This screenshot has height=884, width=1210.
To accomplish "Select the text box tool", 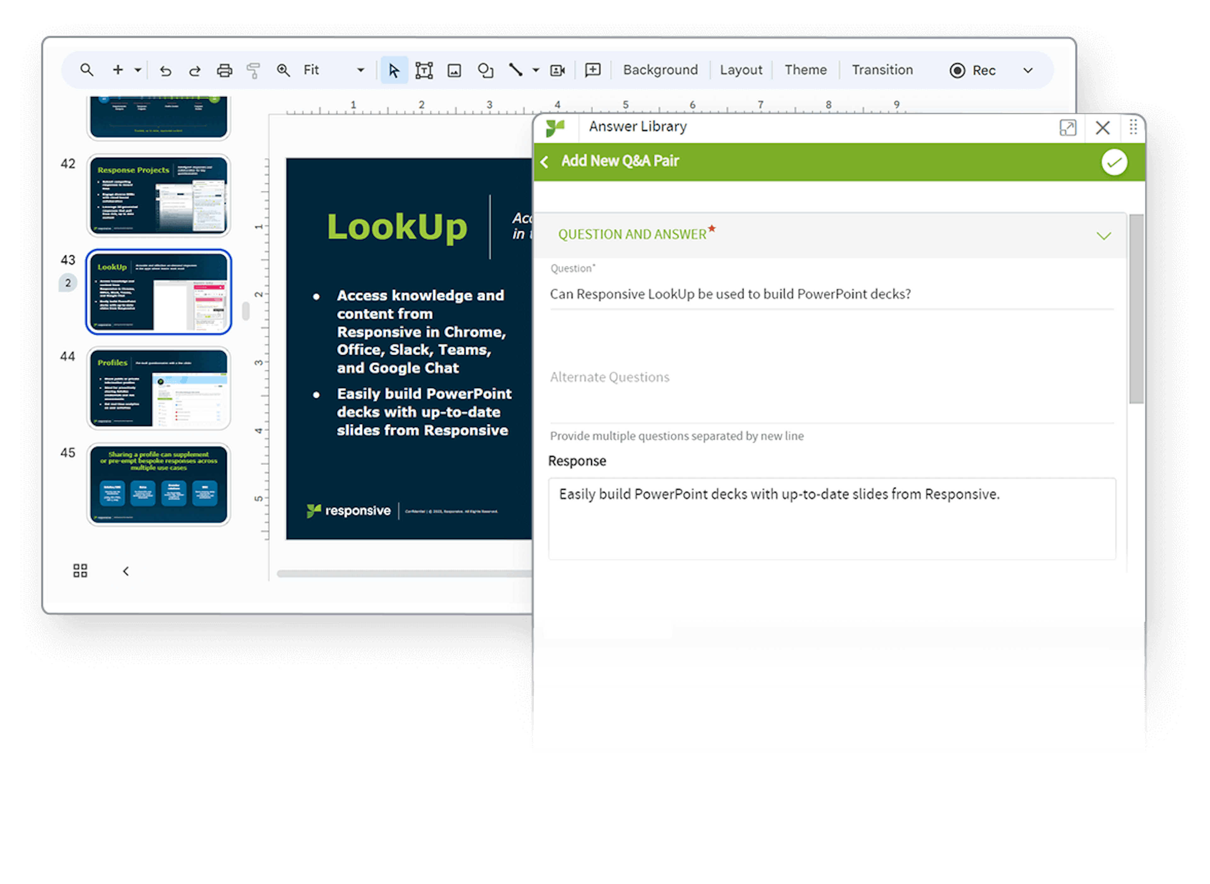I will click(424, 71).
